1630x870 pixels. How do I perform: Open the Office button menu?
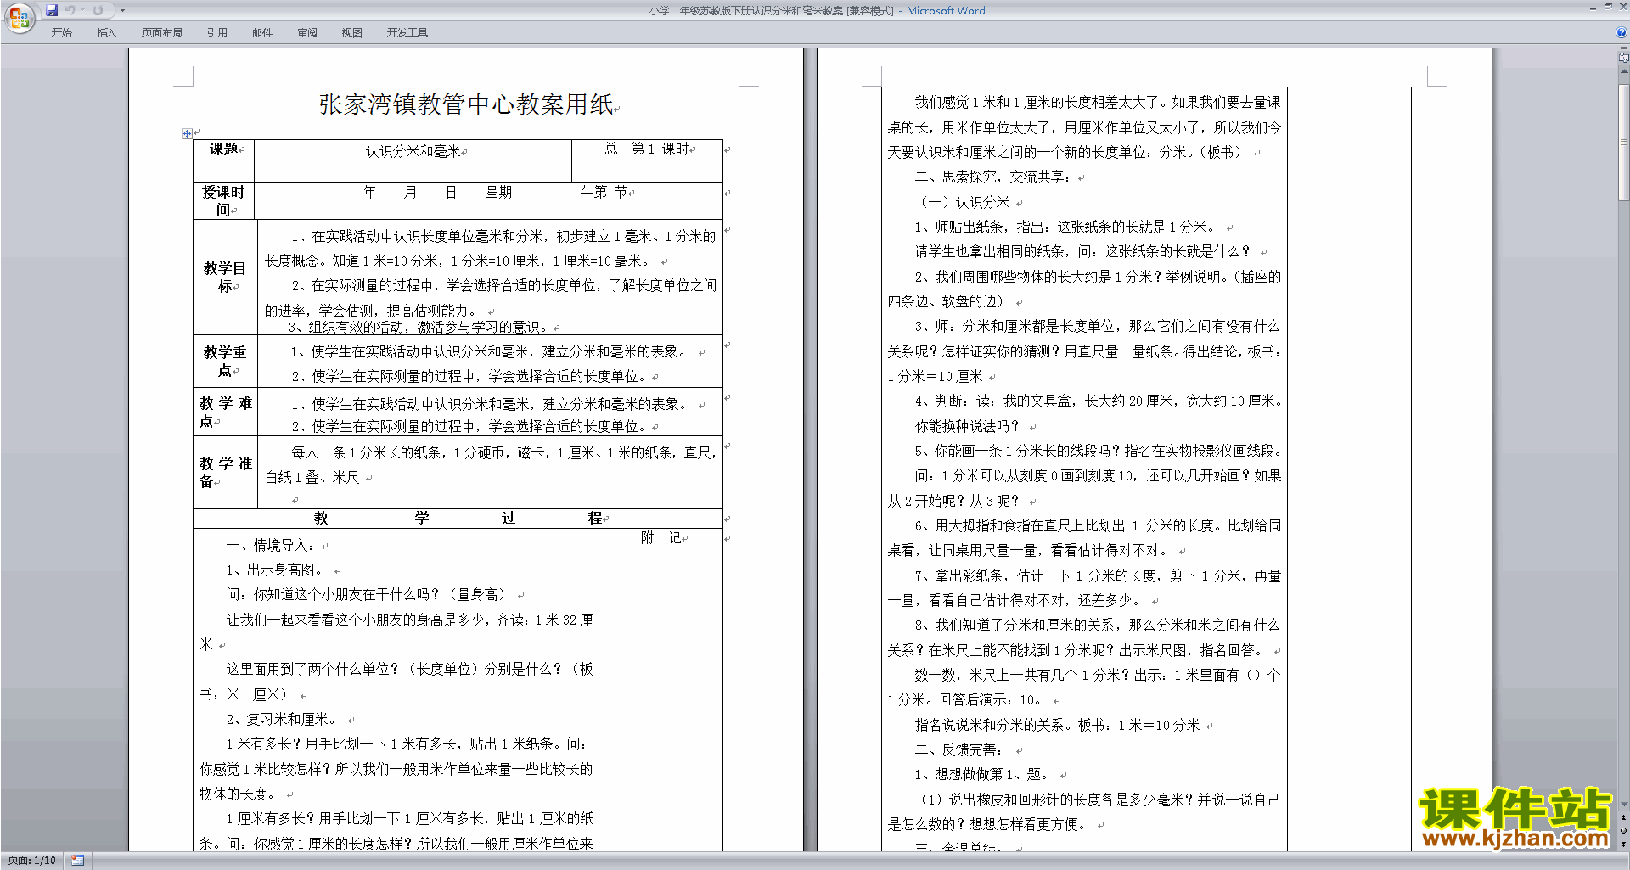click(x=19, y=17)
